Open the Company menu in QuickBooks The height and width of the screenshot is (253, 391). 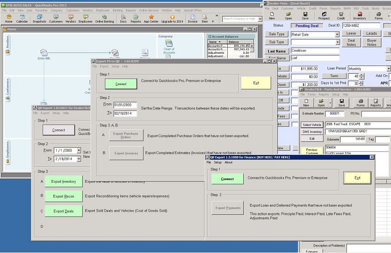pos(56,10)
